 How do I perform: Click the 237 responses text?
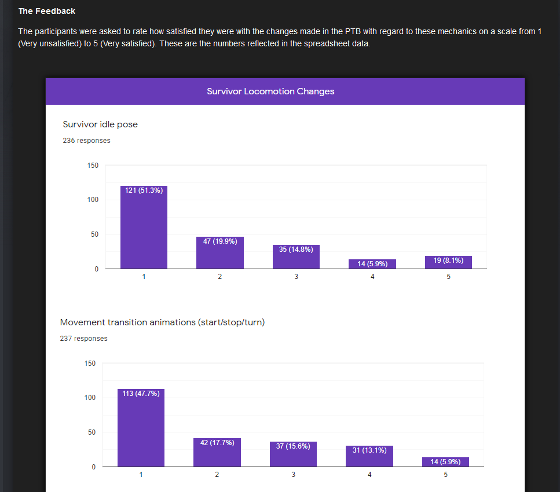pyautogui.click(x=83, y=339)
